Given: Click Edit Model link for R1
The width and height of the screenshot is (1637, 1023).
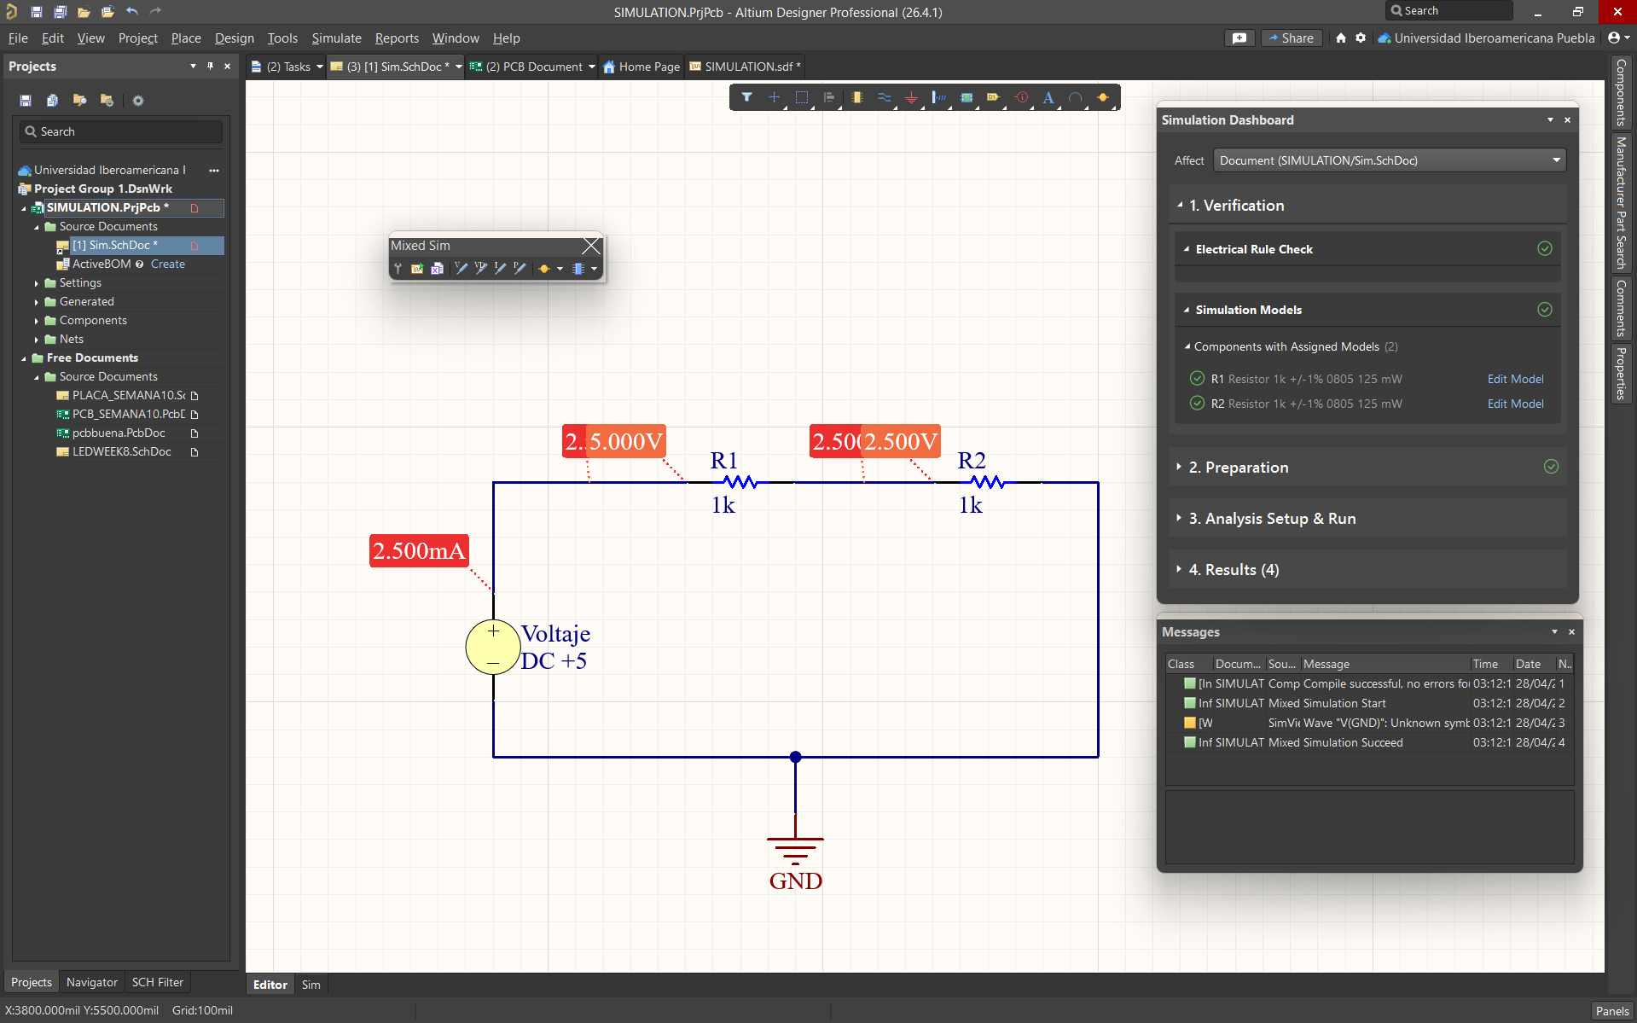Looking at the screenshot, I should (1515, 379).
